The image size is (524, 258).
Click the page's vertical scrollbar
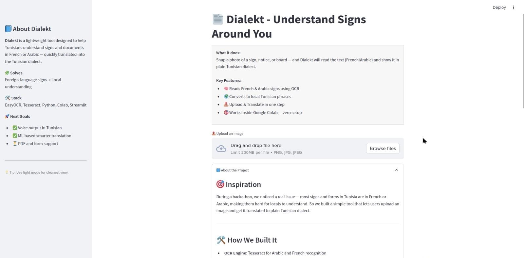coord(523,61)
